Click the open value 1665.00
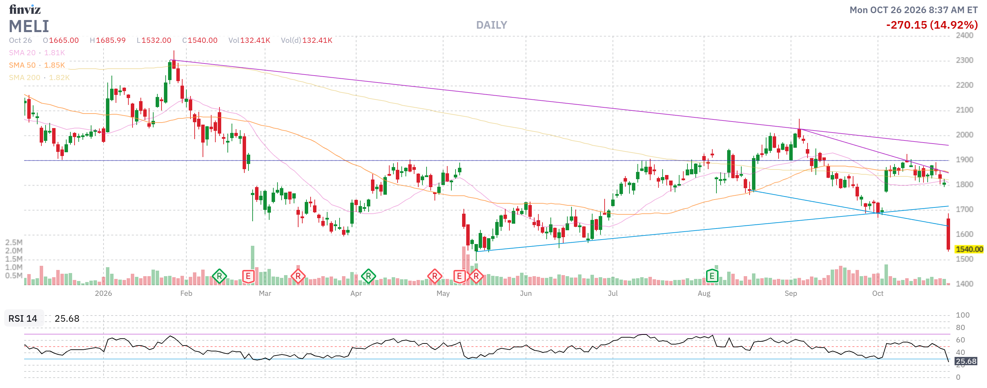 [x=64, y=40]
